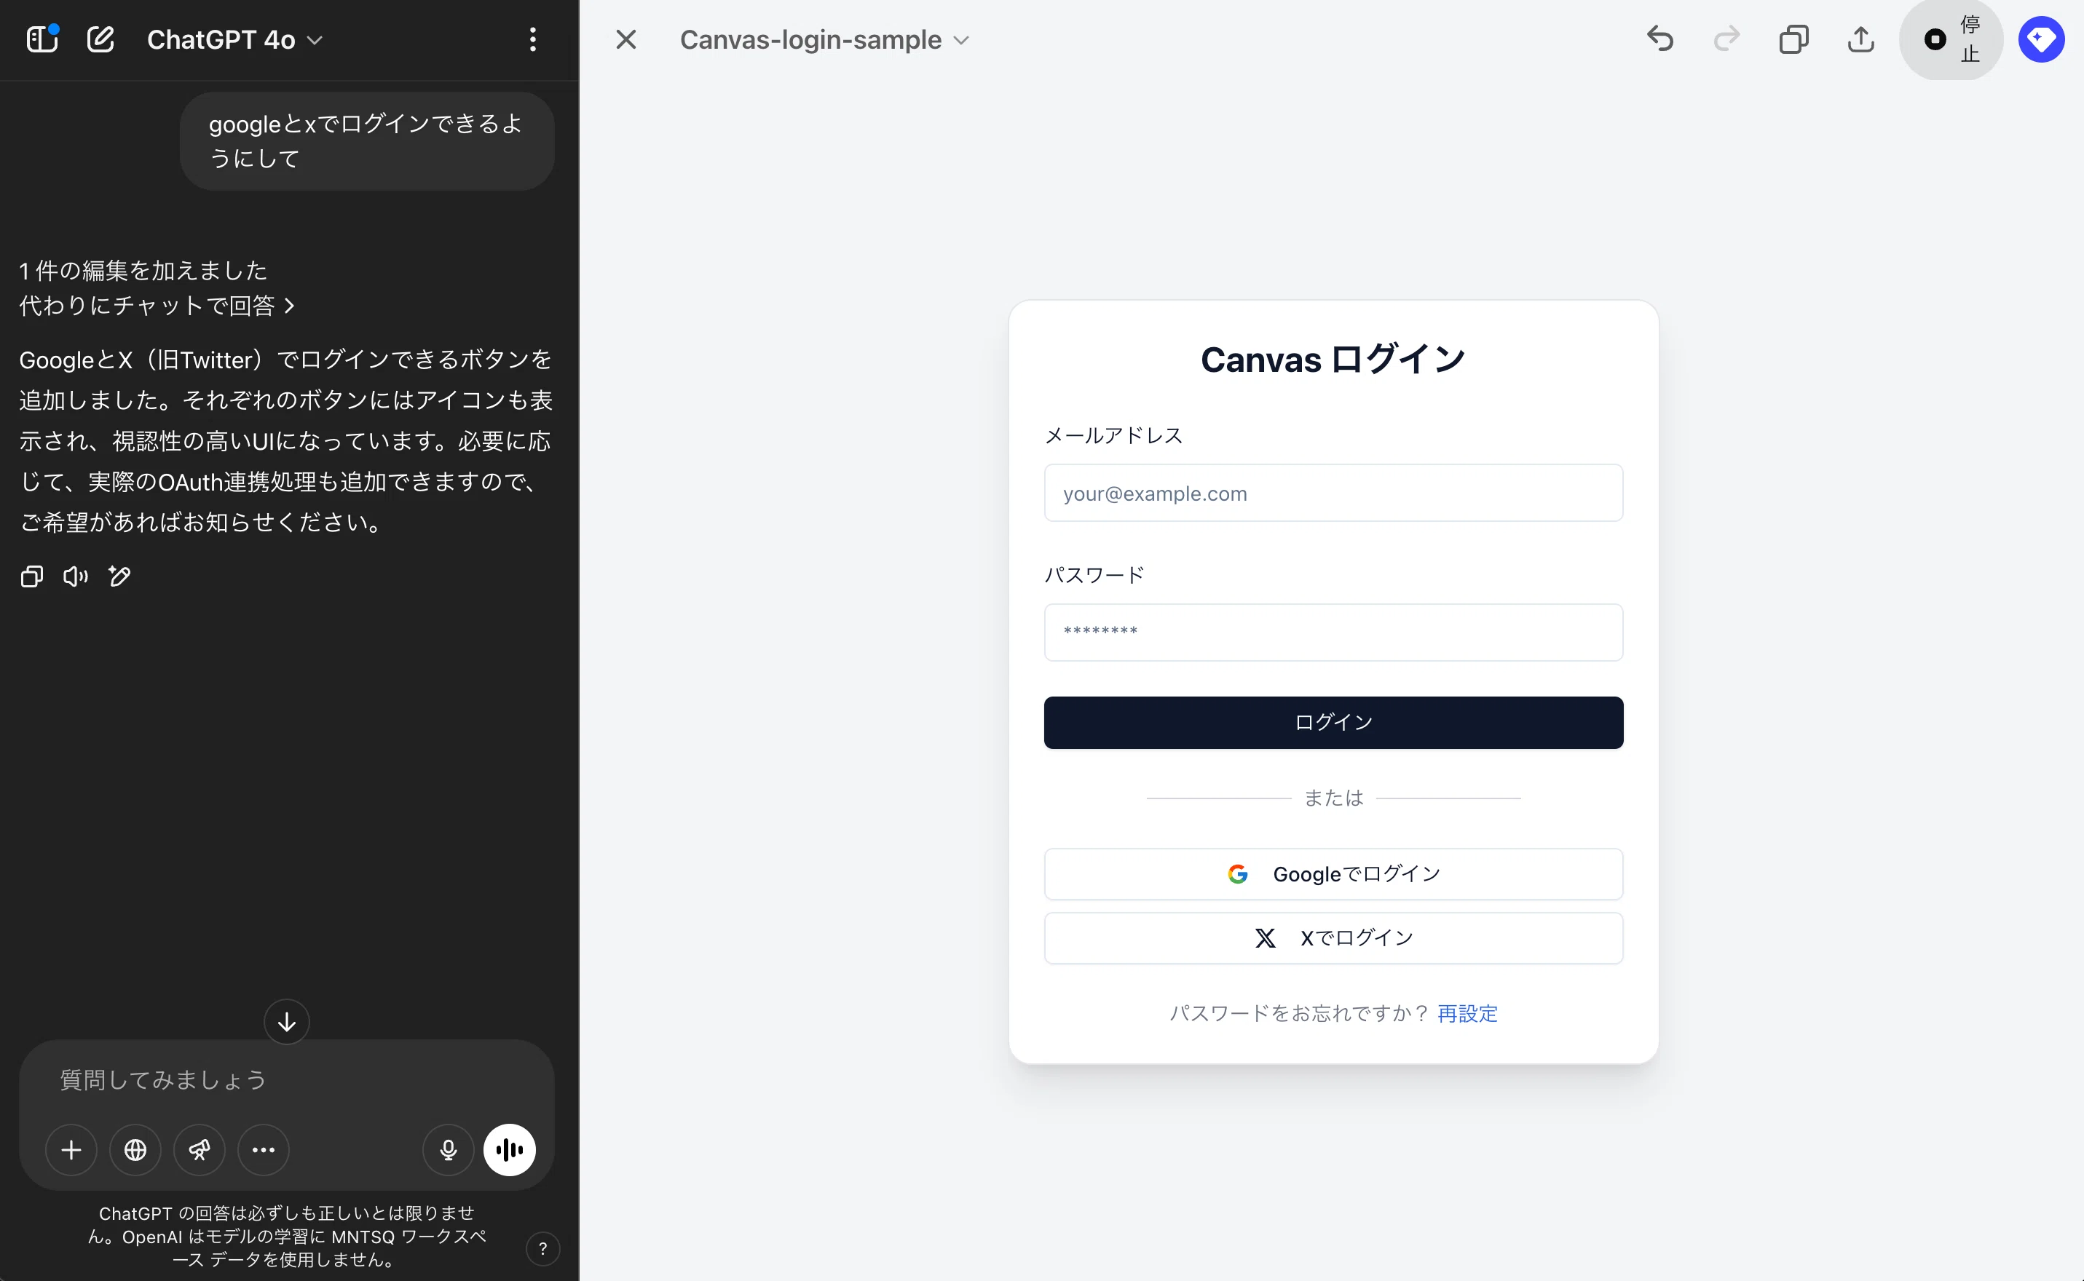
Task: Copy the assistant's reply
Action: click(31, 577)
